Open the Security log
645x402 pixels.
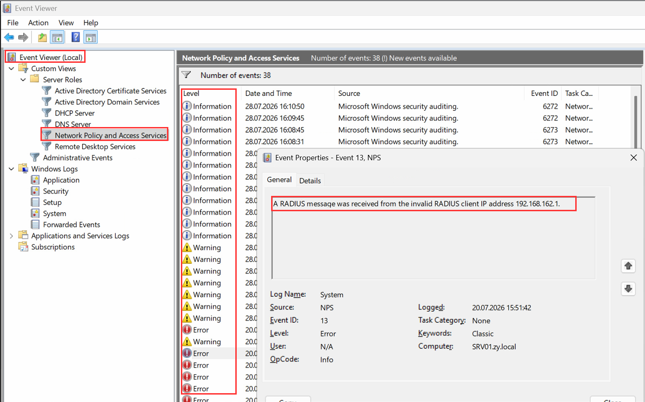[55, 191]
